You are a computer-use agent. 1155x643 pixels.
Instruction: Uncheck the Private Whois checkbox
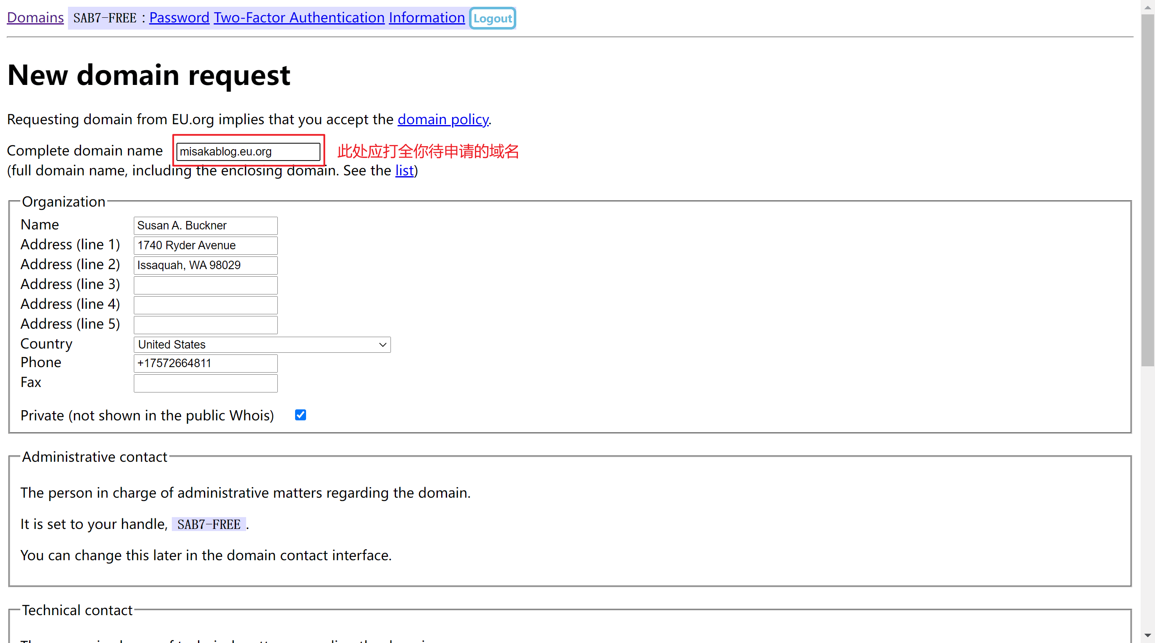[x=301, y=415]
